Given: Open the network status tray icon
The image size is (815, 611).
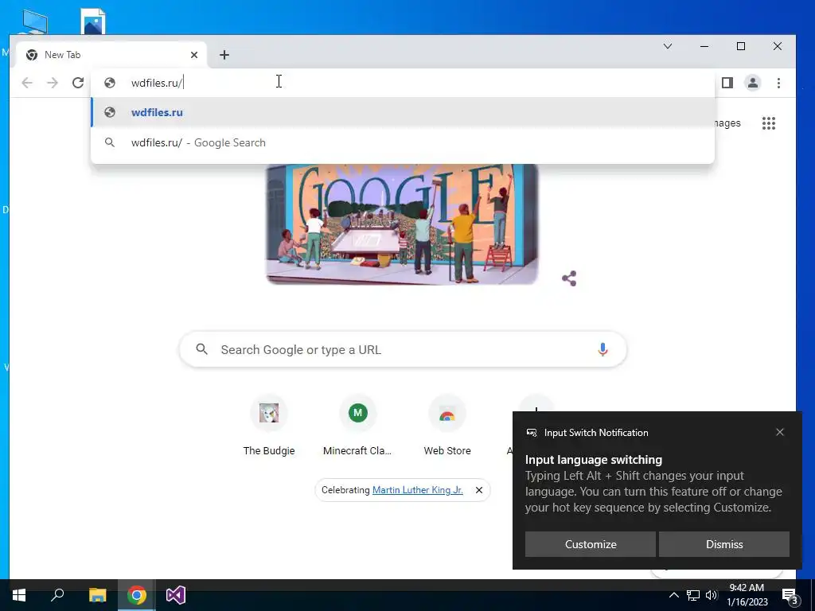Looking at the screenshot, I should 693,595.
